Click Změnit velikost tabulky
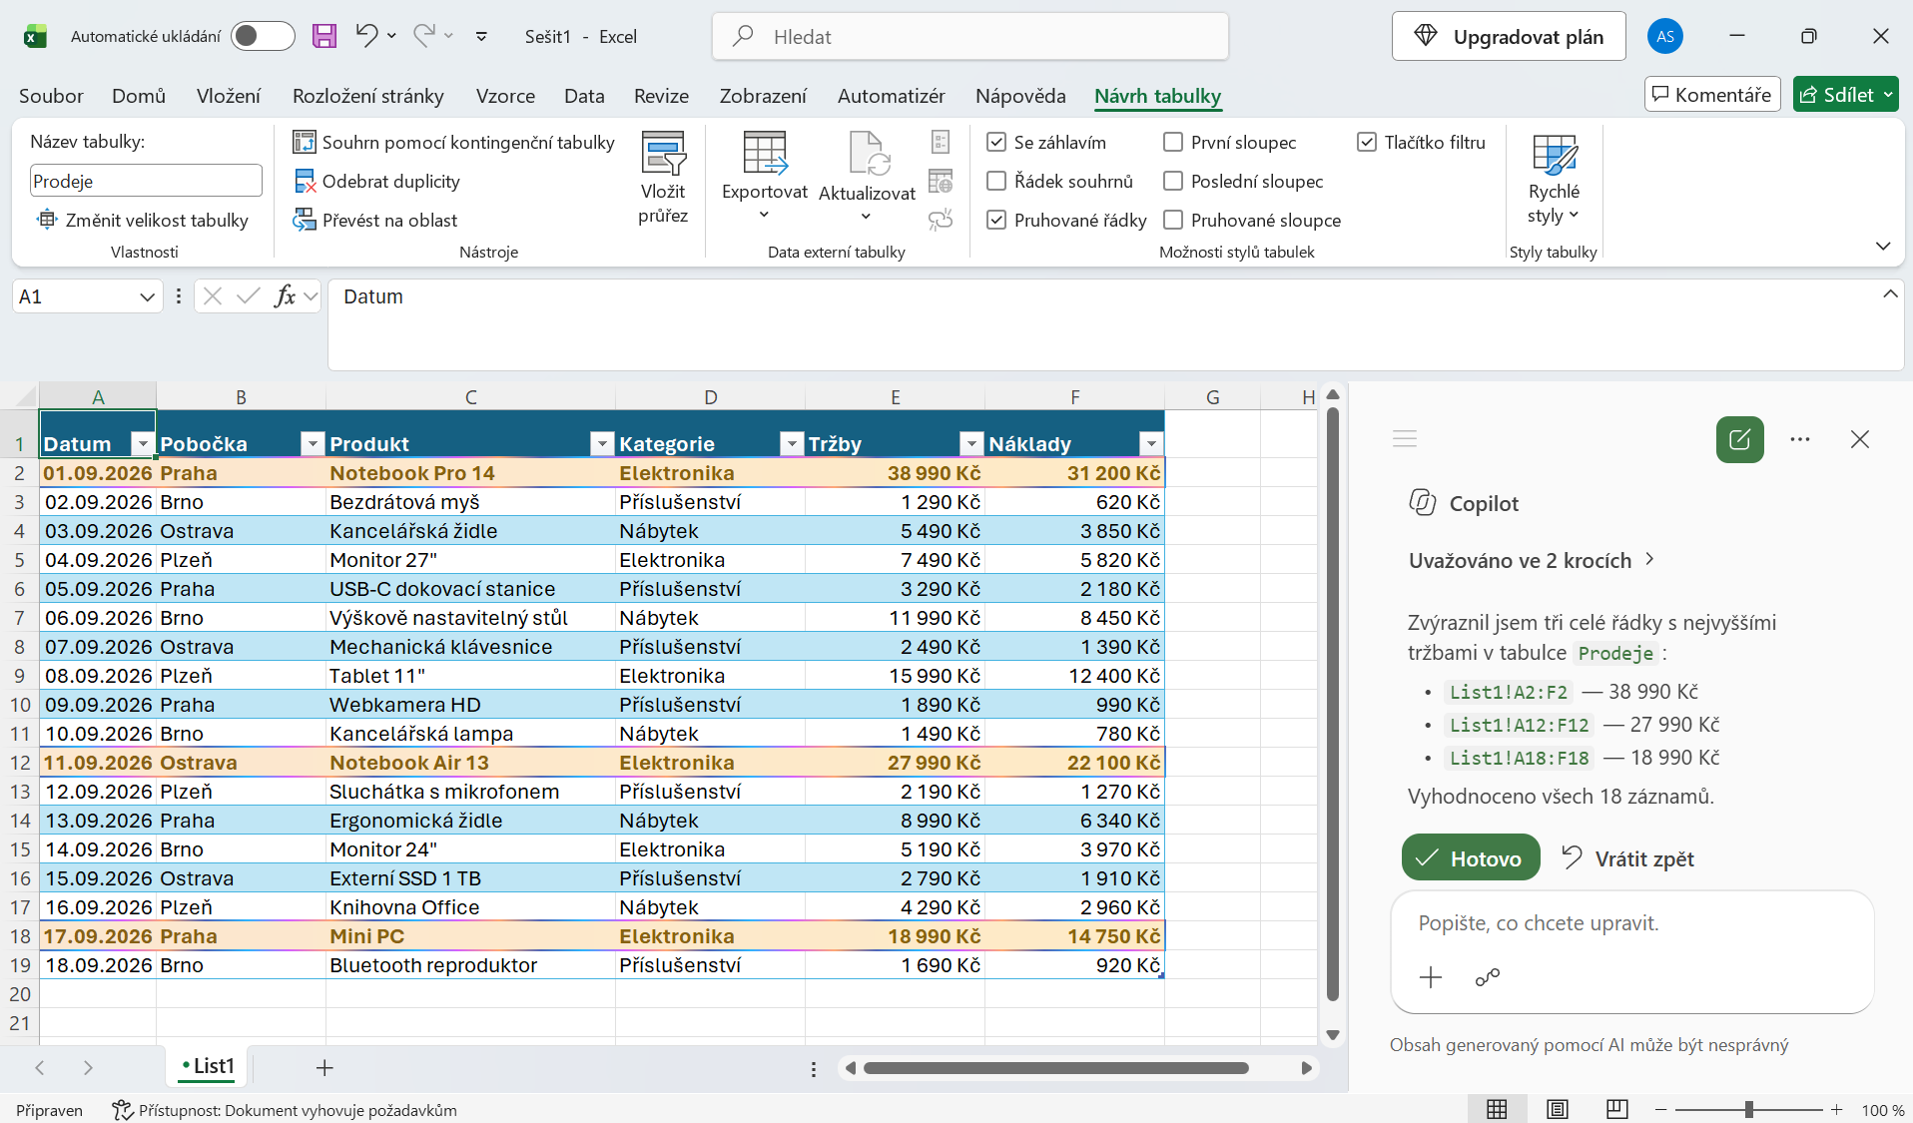1913x1123 pixels. click(143, 220)
